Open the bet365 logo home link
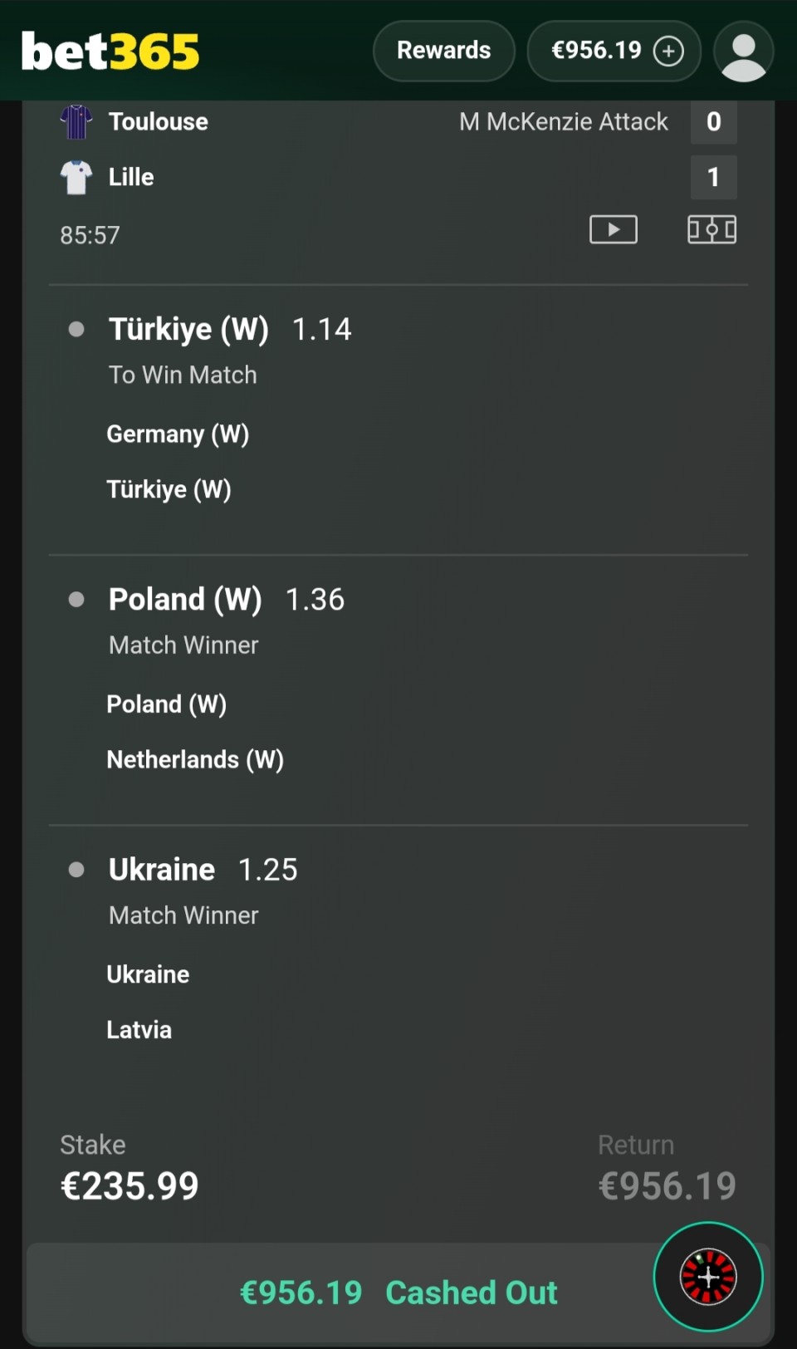797x1349 pixels. coord(110,52)
